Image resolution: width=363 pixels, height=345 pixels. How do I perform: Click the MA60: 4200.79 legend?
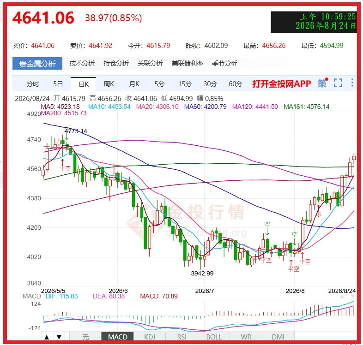(x=205, y=107)
